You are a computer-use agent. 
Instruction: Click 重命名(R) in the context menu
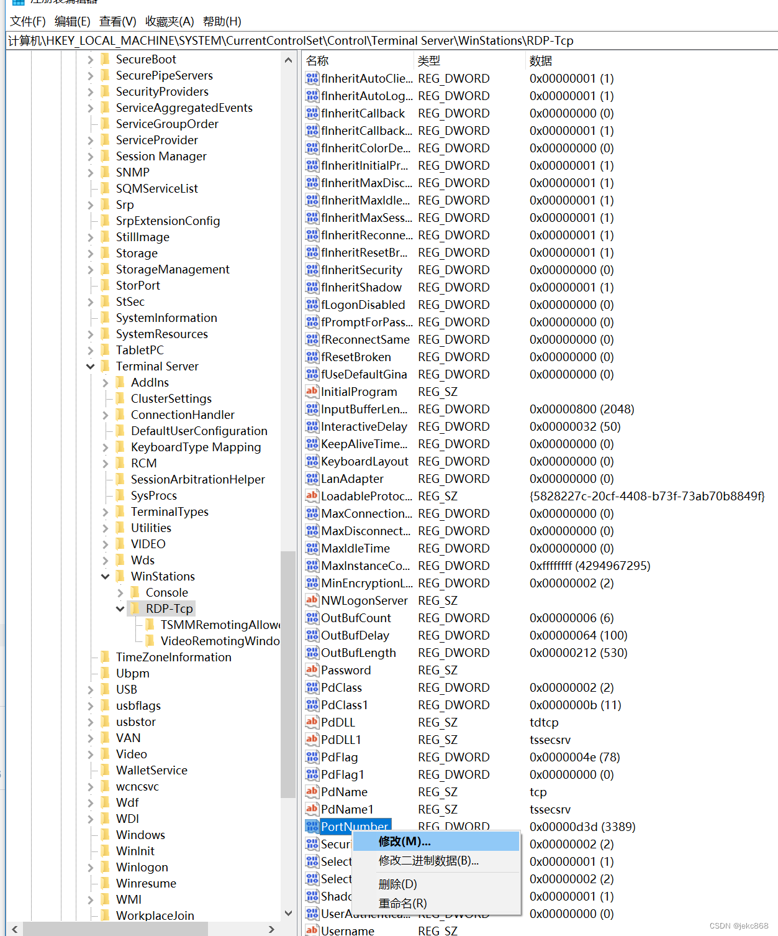point(404,904)
